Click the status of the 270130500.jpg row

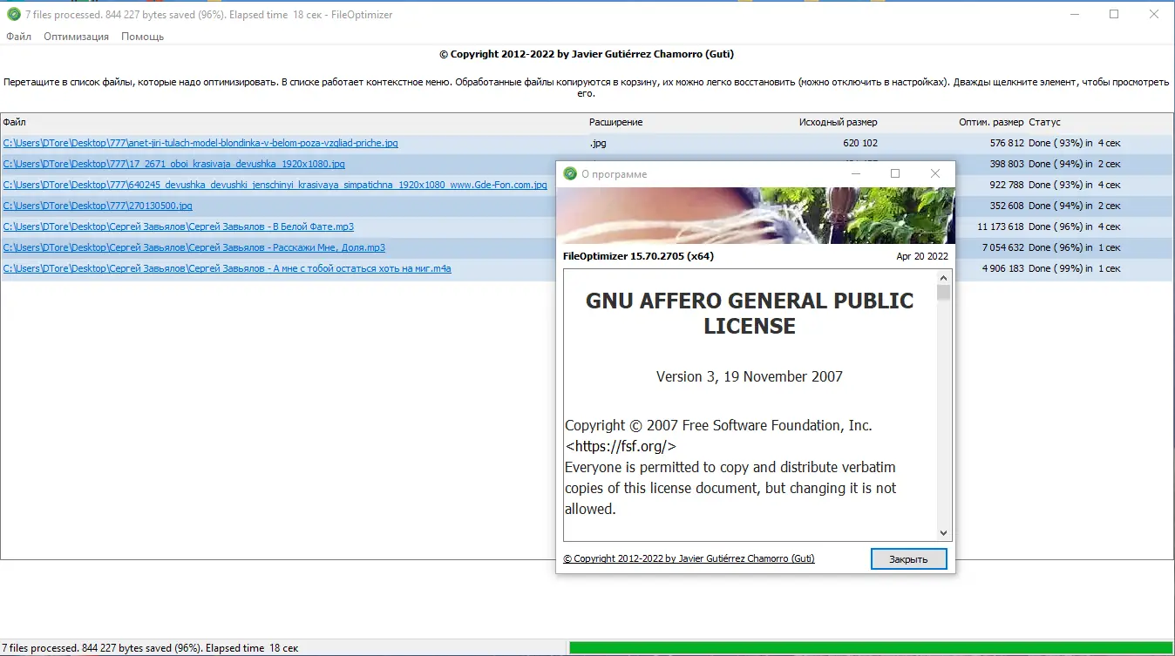tap(1075, 206)
